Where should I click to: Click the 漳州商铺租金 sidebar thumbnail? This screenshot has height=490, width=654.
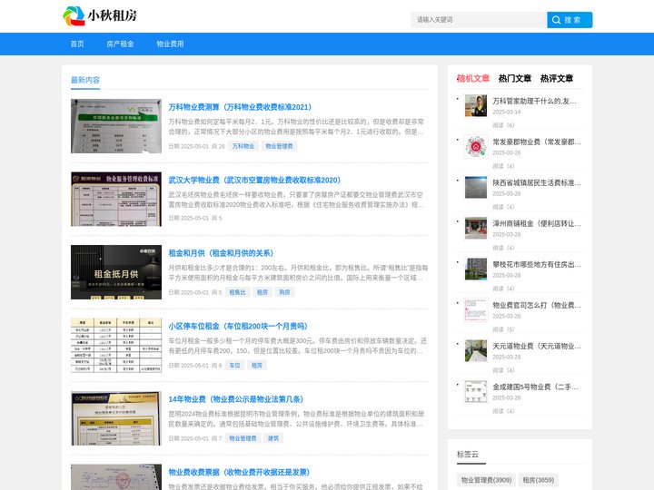[x=476, y=228]
